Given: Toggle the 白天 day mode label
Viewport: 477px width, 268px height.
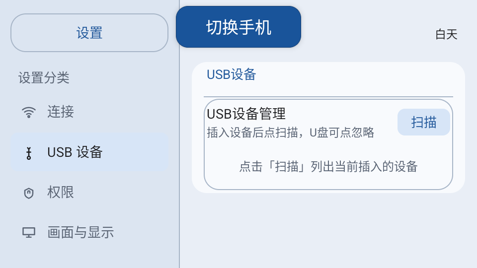Looking at the screenshot, I should 446,35.
